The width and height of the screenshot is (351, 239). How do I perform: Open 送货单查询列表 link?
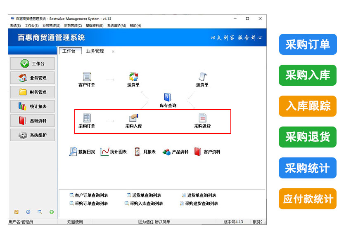pyautogui.click(x=144, y=195)
